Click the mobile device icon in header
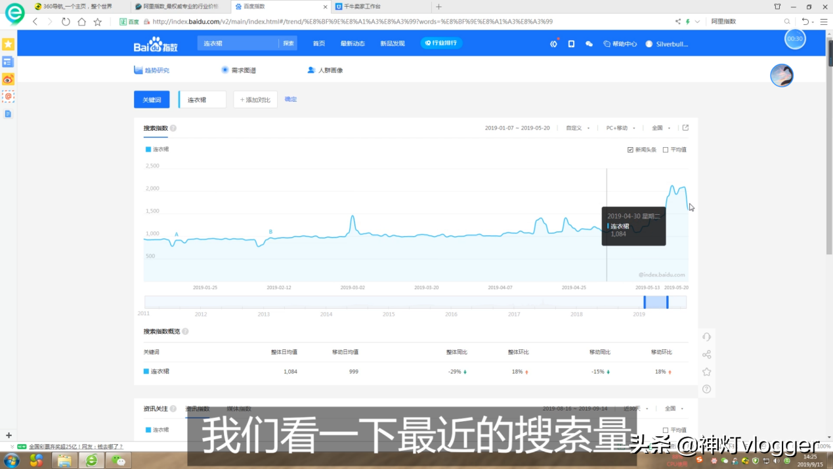Viewport: 833px width, 469px height. tap(571, 44)
